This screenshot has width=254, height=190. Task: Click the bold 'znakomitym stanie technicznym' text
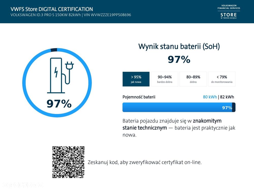pos(172,124)
